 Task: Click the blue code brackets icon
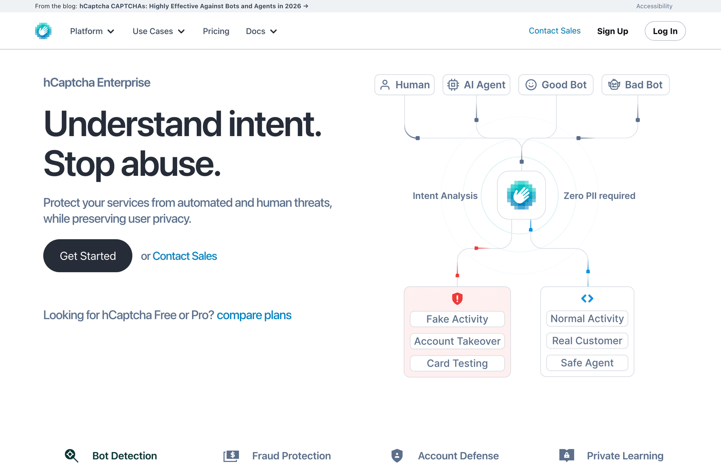click(587, 299)
